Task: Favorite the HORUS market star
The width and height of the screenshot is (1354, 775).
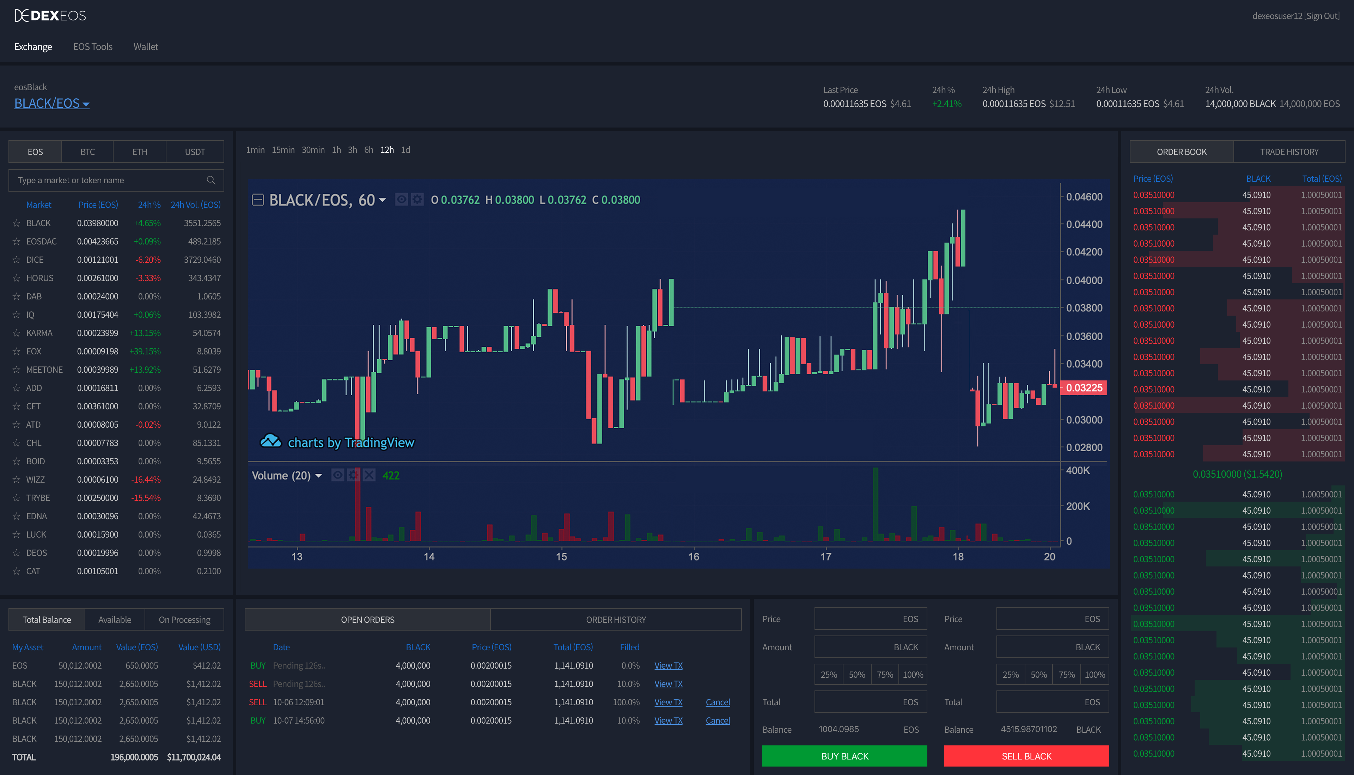Action: point(17,278)
